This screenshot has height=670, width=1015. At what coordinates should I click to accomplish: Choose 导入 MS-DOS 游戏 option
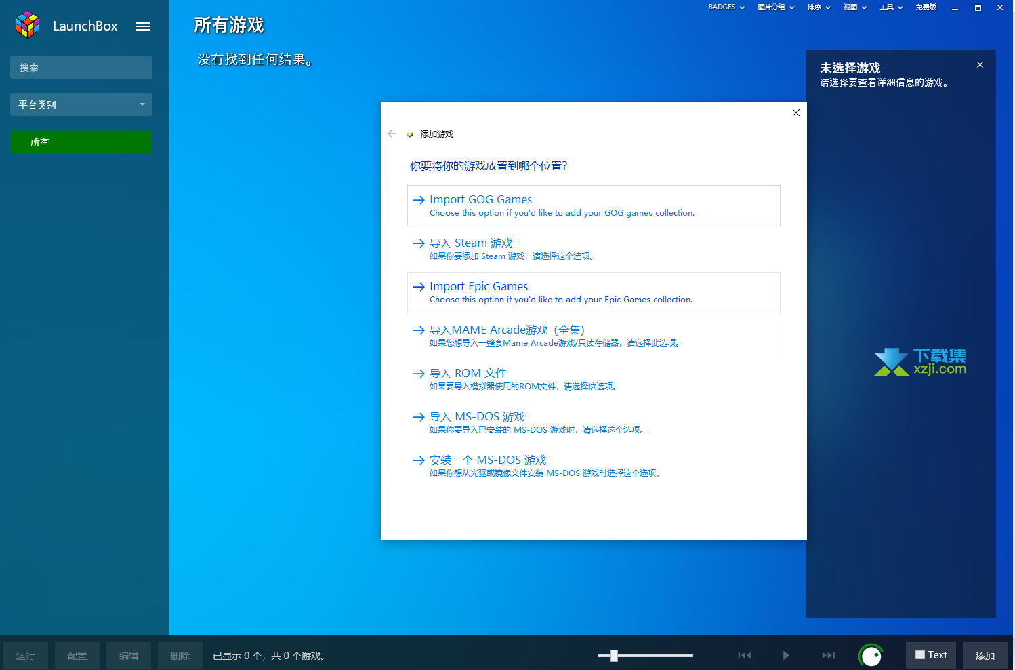click(594, 422)
